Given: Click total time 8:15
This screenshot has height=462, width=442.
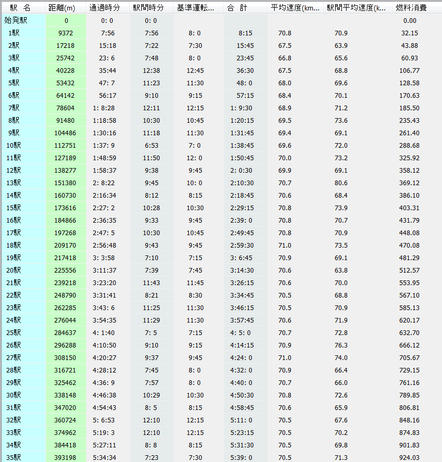Looking at the screenshot, I should [245, 33].
